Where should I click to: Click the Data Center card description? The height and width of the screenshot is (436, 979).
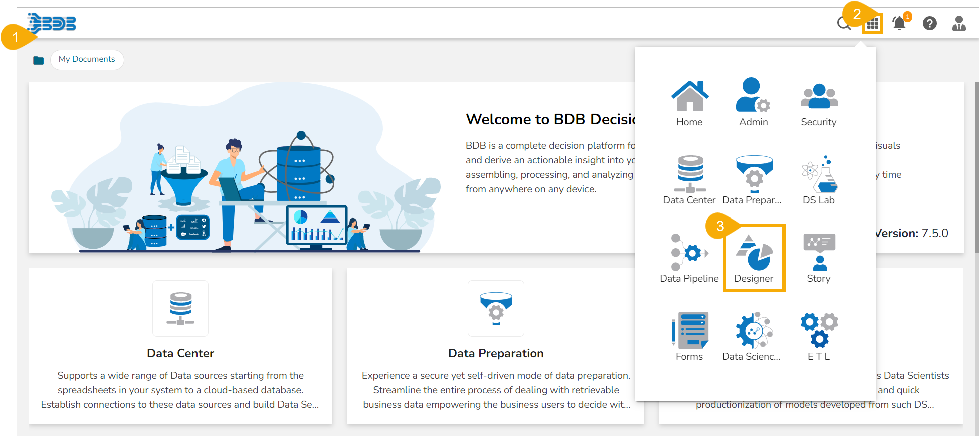[180, 390]
